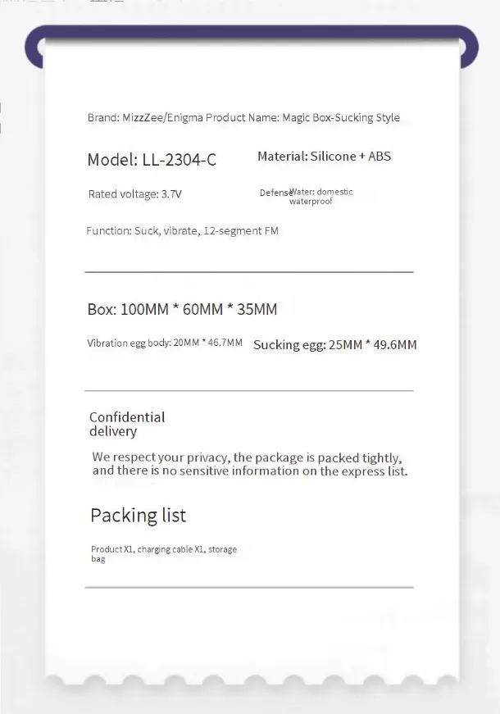Click the Sucking egg 25MM * 49.6MM text
Image resolution: width=500 pixels, height=714 pixels.
pos(334,344)
